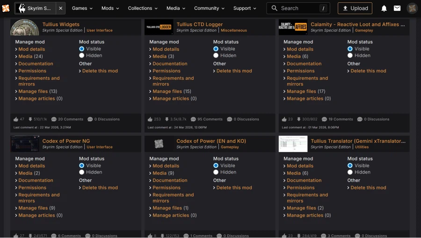Select Hidden for Codex of Power NG
Screen dimensions: 421x238
tap(82, 172)
